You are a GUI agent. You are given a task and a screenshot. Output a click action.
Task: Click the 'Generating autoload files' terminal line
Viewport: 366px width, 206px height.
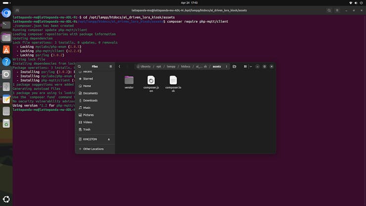click(x=37, y=89)
